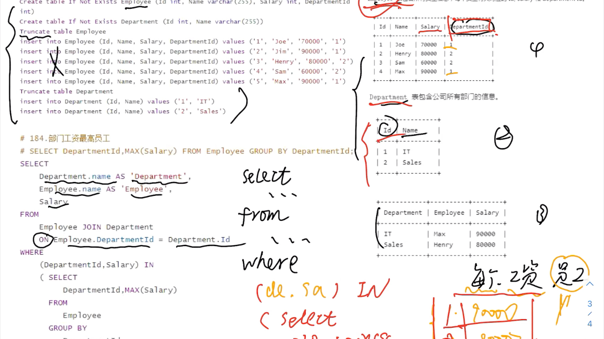Click the 'DepartmentId,MAX(Salary)' subquery line
The height and width of the screenshot is (339, 604).
pos(120,290)
